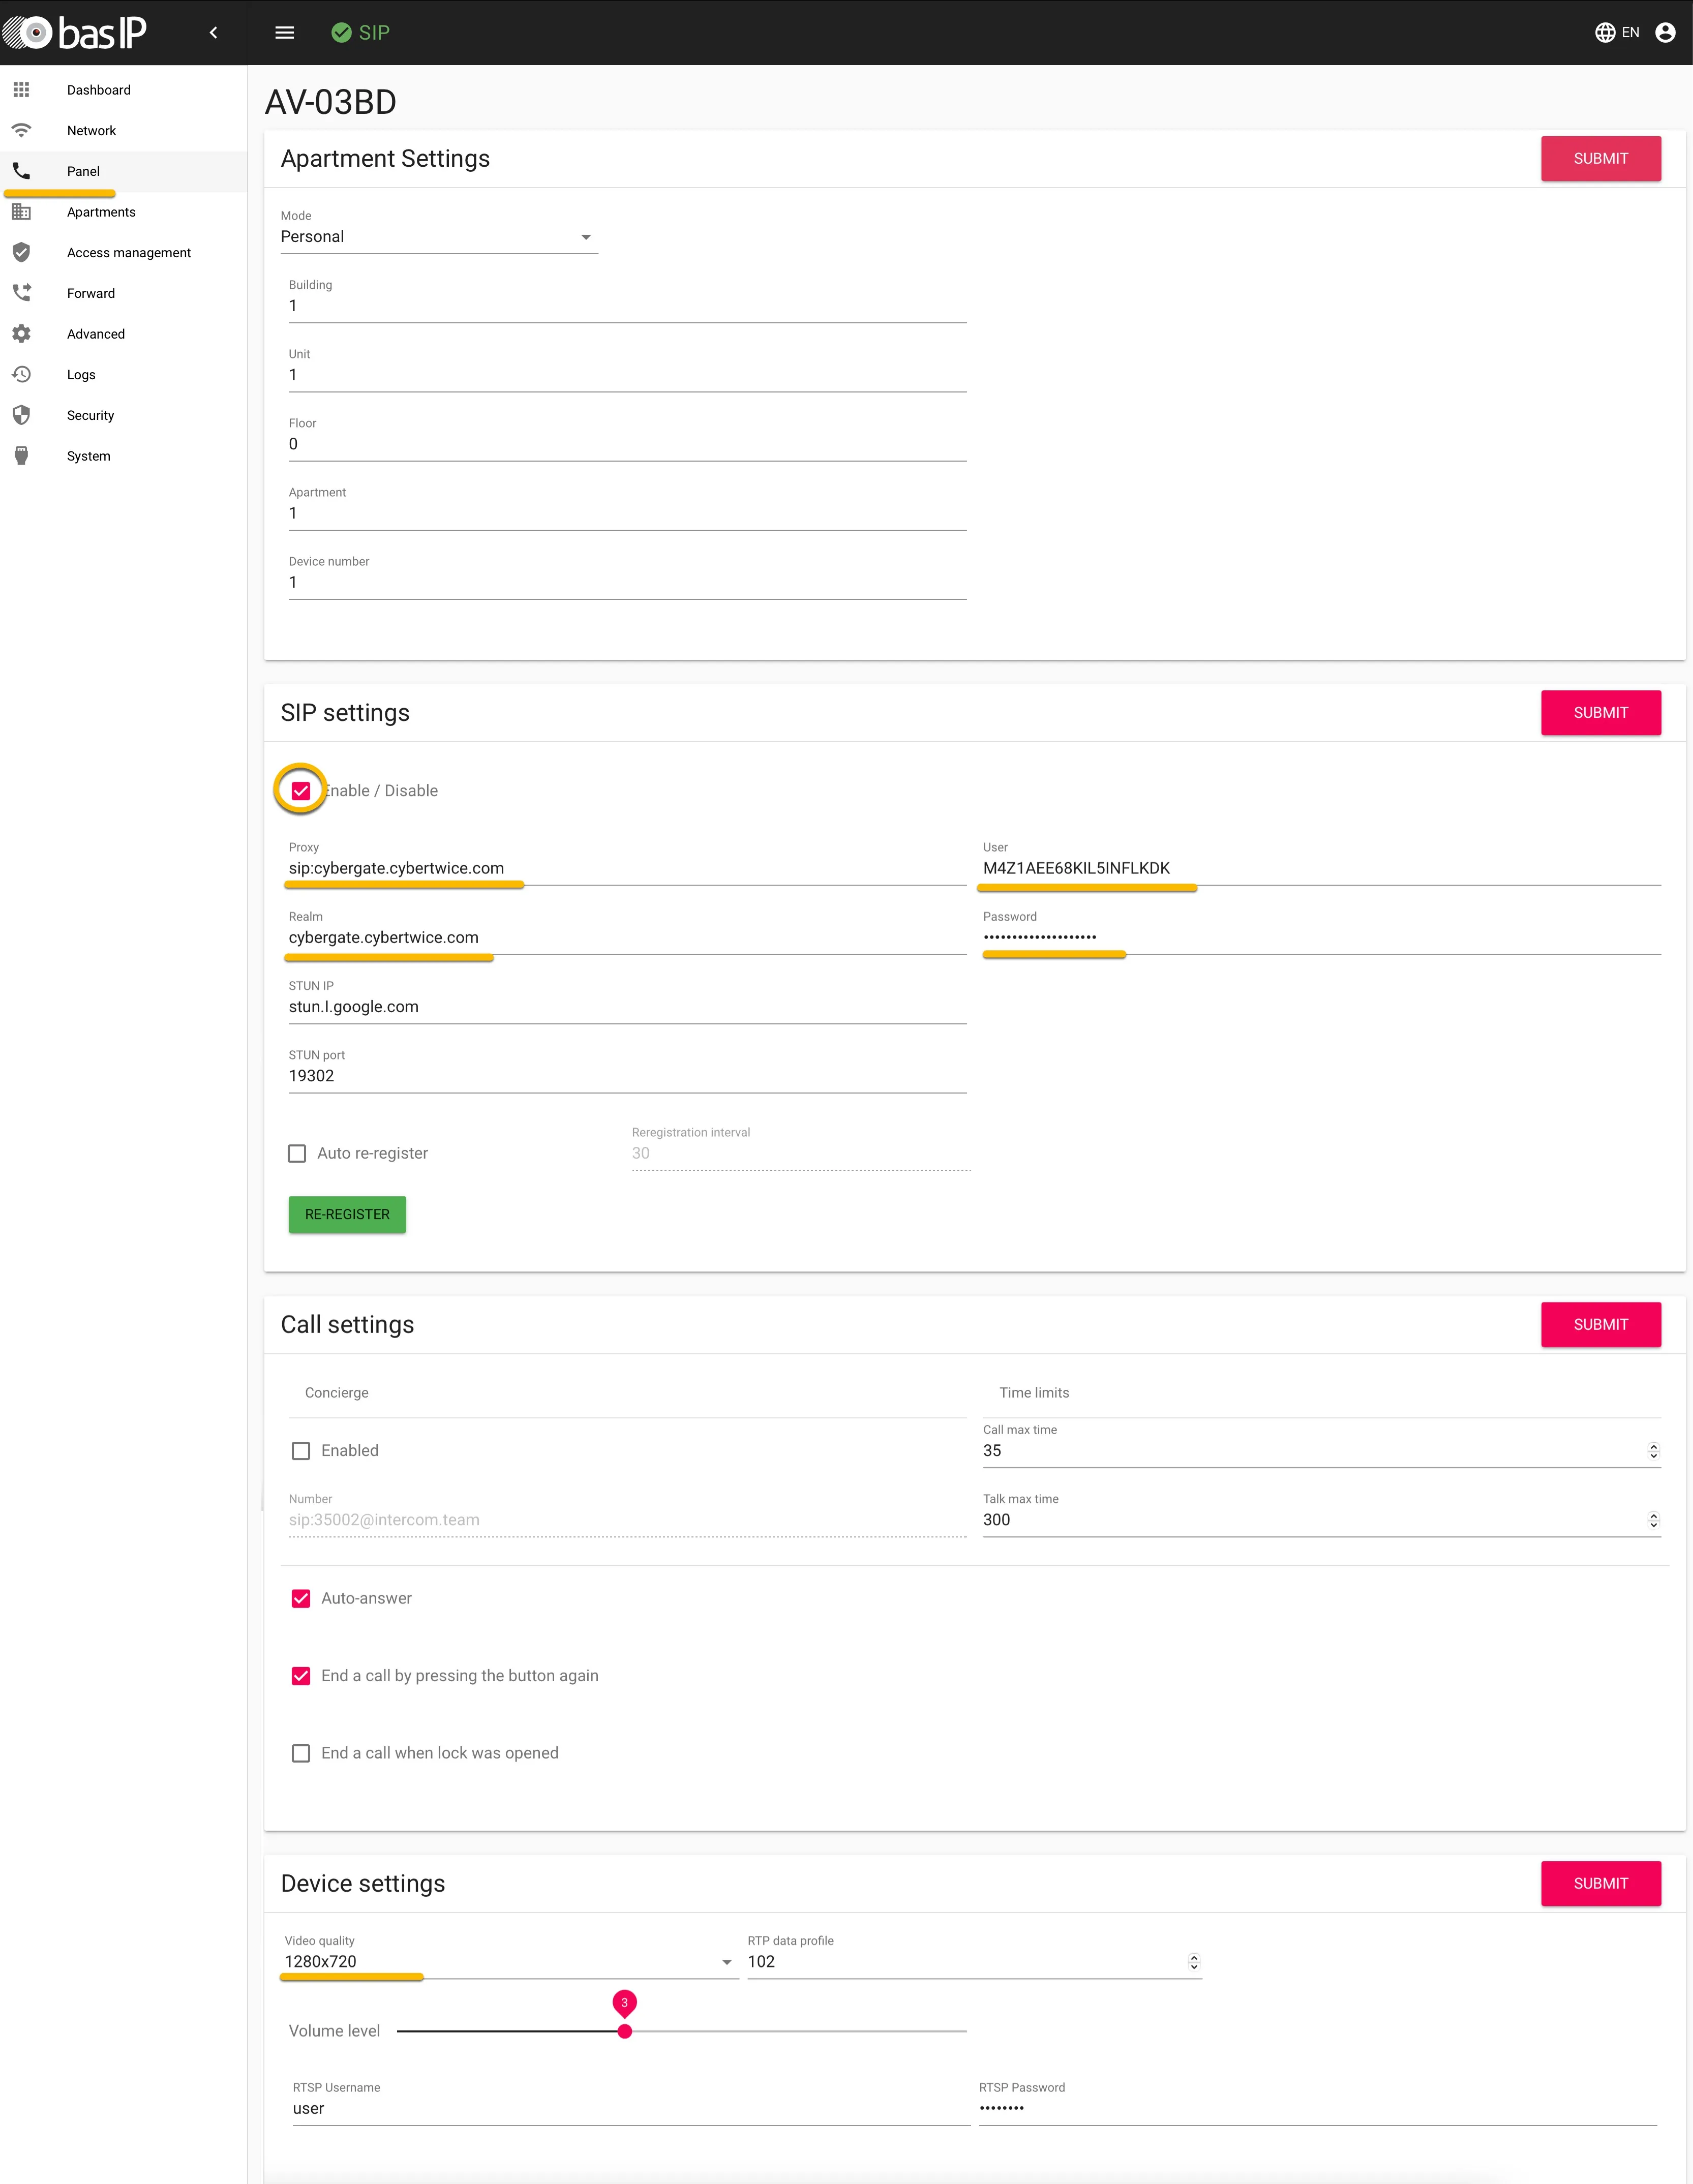Click the basIP logo
Image resolution: width=1693 pixels, height=2184 pixels.
(75, 33)
